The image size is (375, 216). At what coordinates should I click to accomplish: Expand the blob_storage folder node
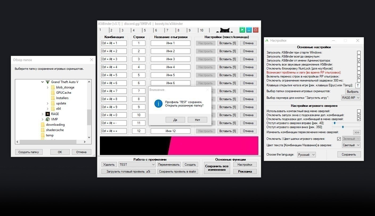point(47,87)
